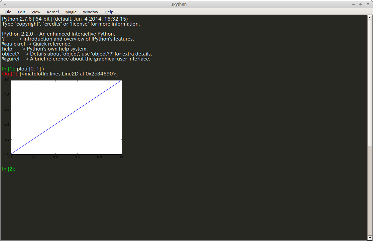The width and height of the screenshot is (373, 241).
Task: Minimize the IPython window
Action: point(353,4)
